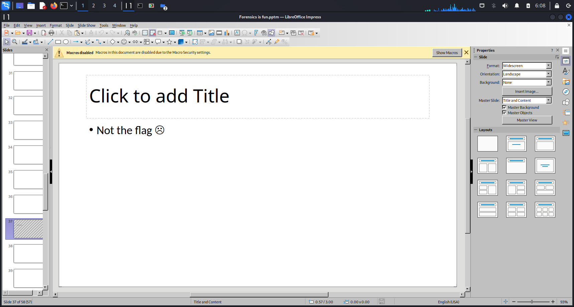This screenshot has height=307, width=574.
Task: Open the Gallery sidebar deck
Action: coord(566,81)
